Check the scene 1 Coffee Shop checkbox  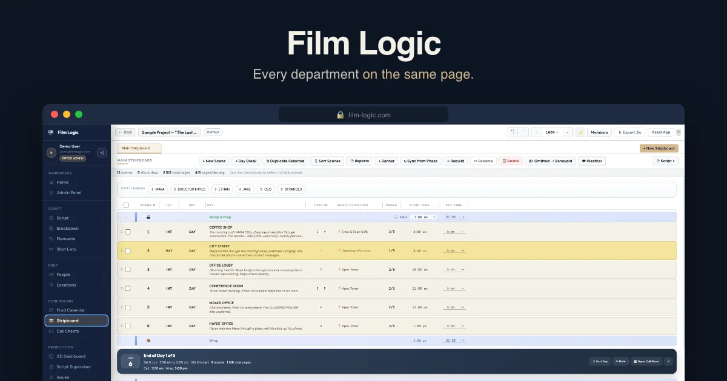[128, 232]
